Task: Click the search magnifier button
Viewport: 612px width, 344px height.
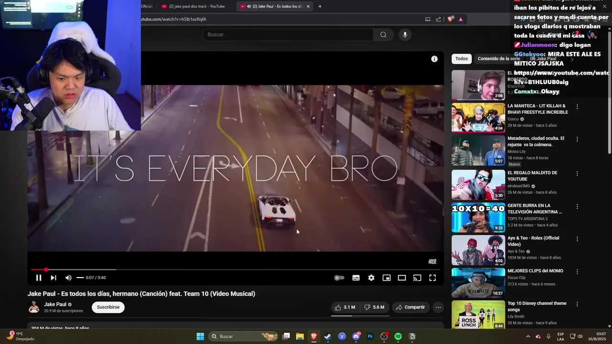Action: (383, 34)
